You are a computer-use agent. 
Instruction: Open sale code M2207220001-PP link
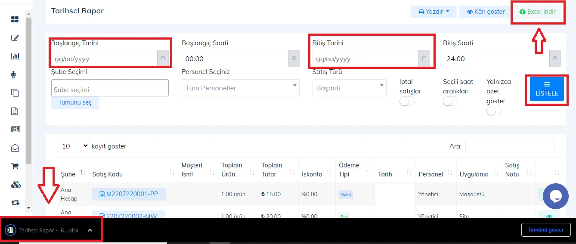129,194
